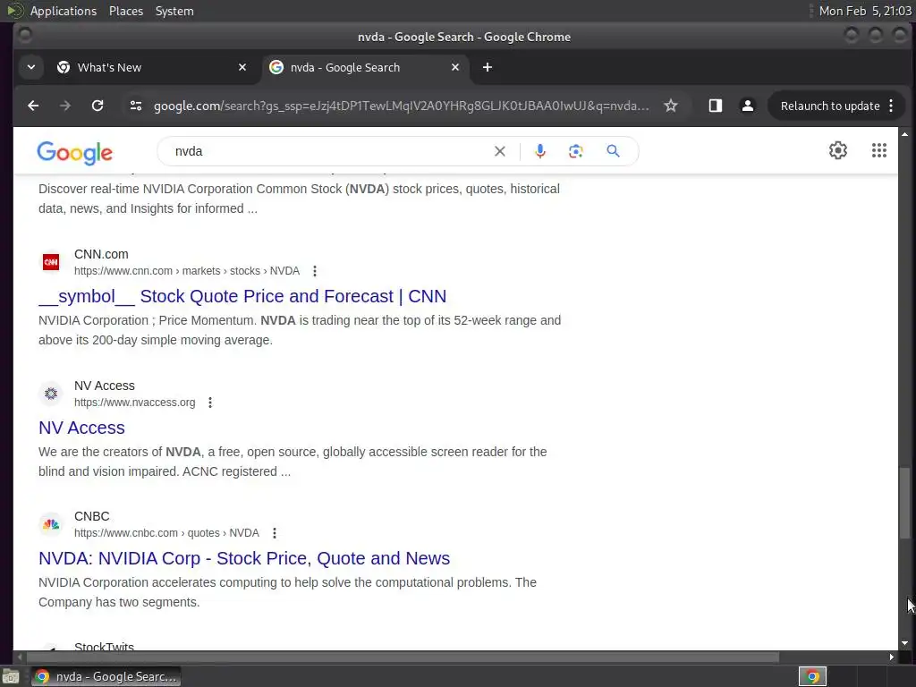Screen dimensions: 916x687
Task: Click Relaunch to update button
Action: click(830, 106)
